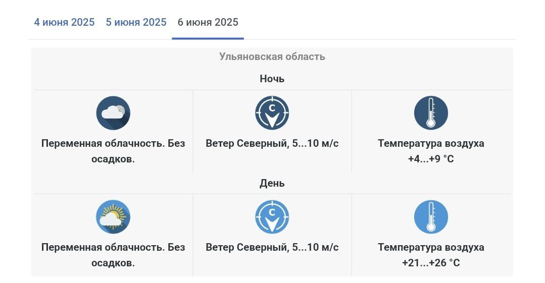Click the night partly cloudy moon icon
The width and height of the screenshot is (545, 283).
[x=113, y=113]
